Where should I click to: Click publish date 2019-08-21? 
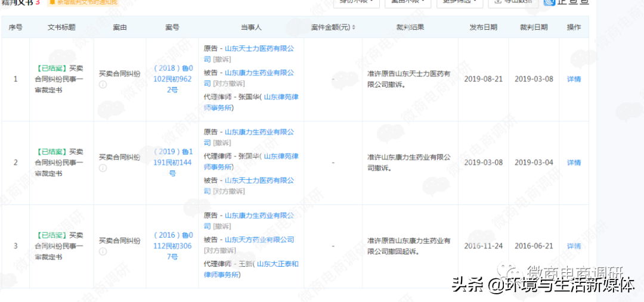tap(484, 79)
